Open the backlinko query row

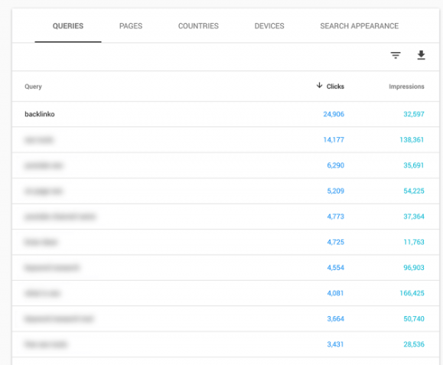pos(226,114)
